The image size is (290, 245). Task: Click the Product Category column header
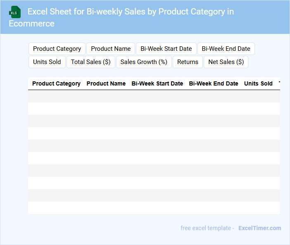tap(56, 83)
